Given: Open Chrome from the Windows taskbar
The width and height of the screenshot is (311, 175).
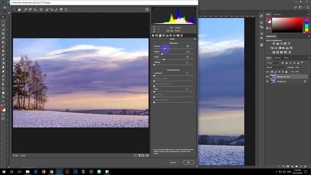Looking at the screenshot, I should [x=52, y=172].
